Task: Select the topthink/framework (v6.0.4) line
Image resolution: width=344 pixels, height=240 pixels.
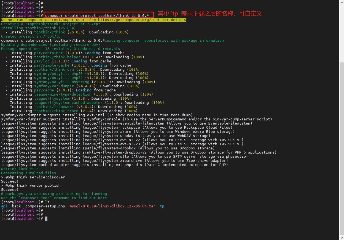Action: 72,107
